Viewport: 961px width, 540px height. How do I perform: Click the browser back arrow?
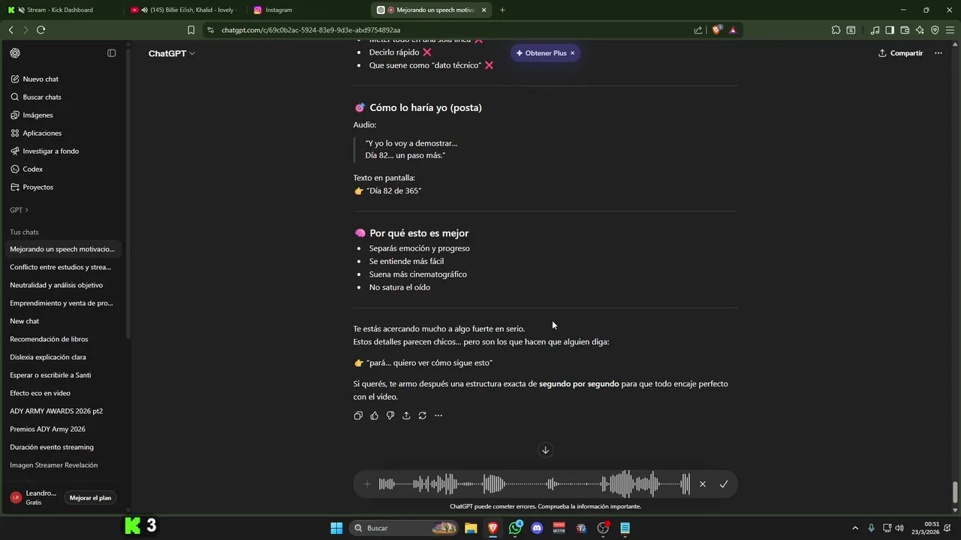[x=11, y=30]
